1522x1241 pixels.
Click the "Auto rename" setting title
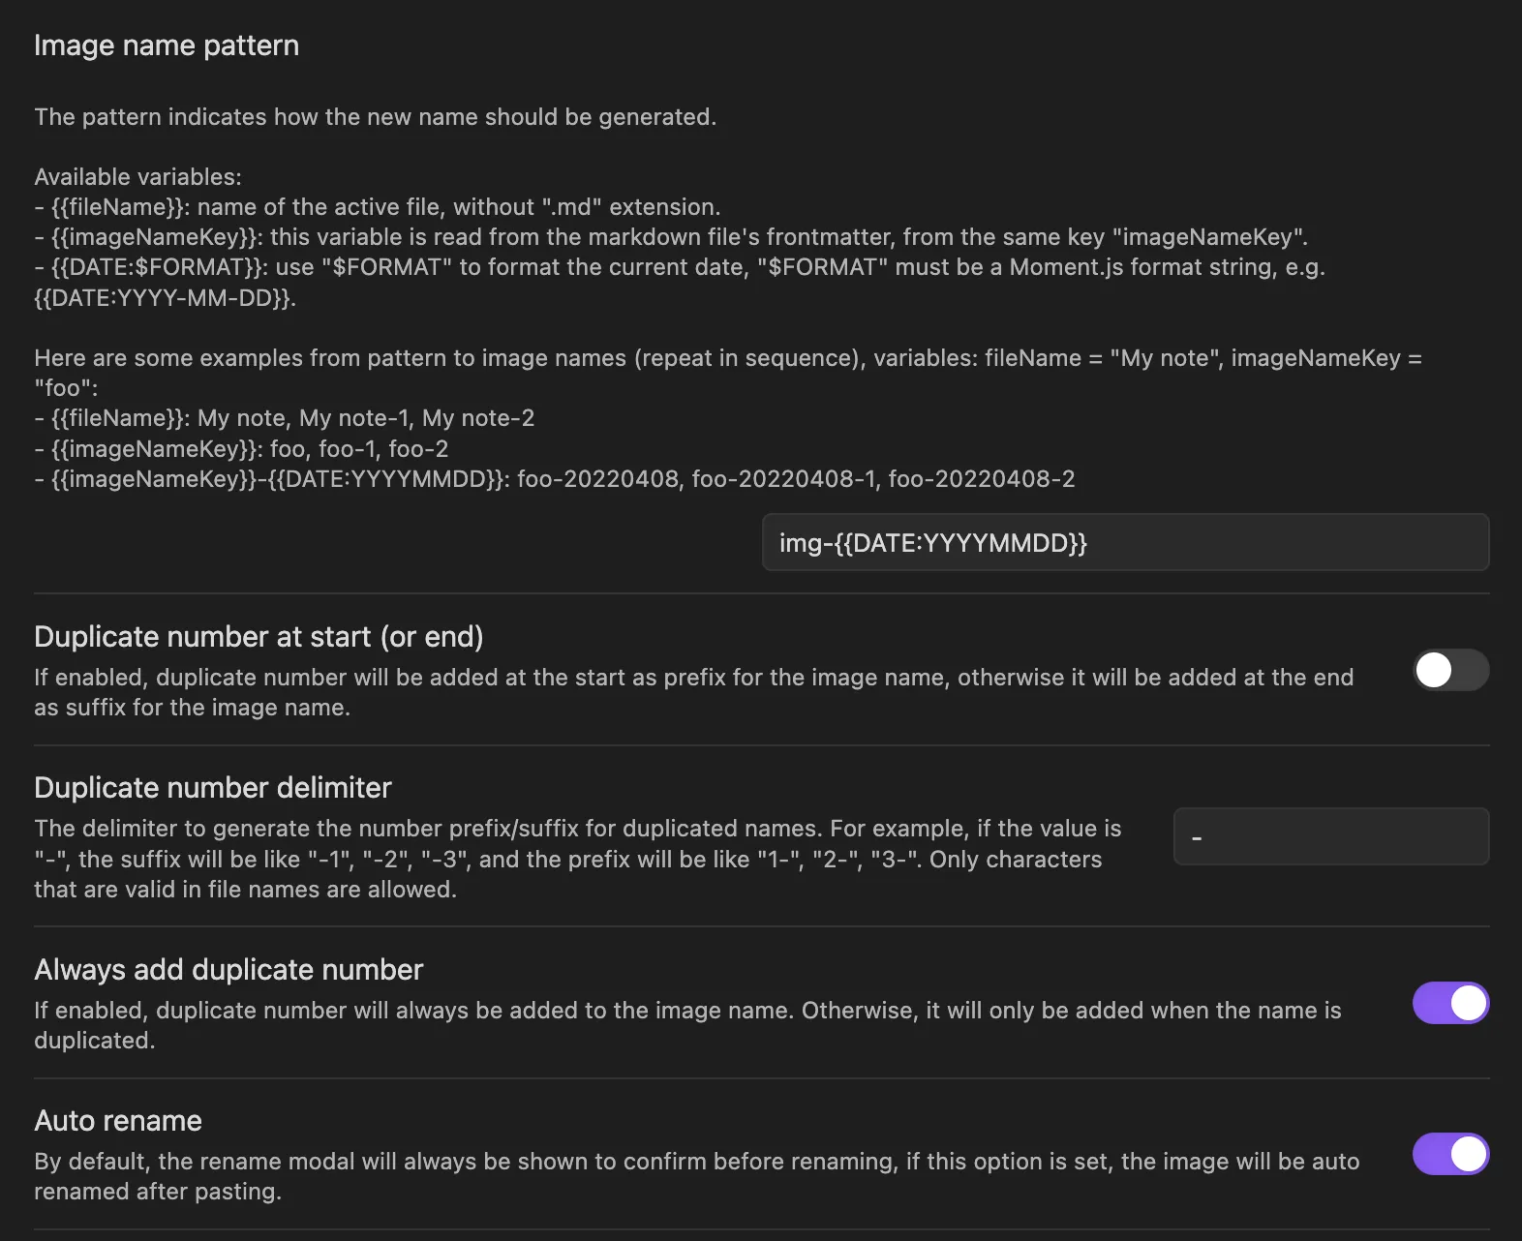pyautogui.click(x=118, y=1121)
